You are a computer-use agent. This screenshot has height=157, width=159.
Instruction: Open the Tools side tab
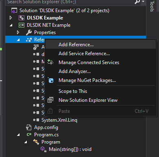(x=152, y=6)
